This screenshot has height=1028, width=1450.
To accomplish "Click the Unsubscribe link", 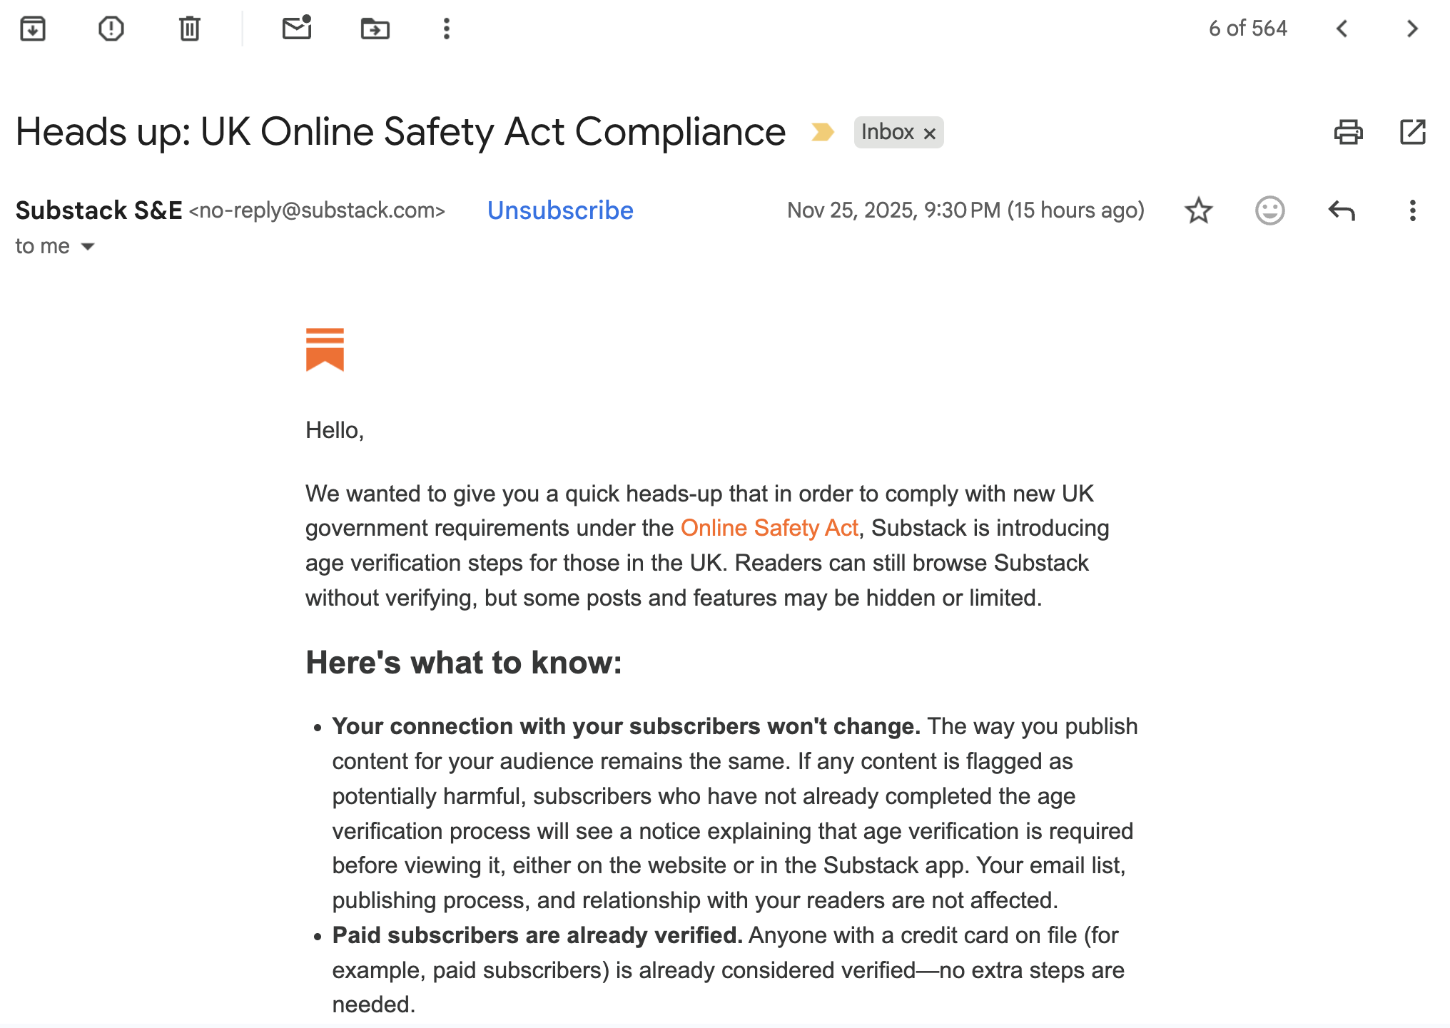I will coord(560,210).
